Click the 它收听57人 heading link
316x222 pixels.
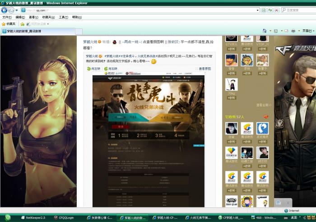point(234,117)
